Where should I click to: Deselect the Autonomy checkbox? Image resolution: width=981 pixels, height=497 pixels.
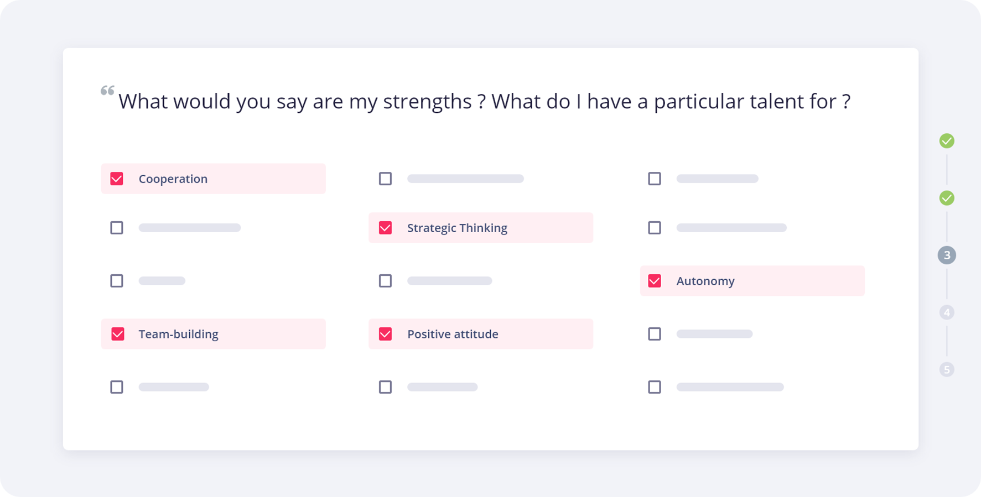pos(655,281)
